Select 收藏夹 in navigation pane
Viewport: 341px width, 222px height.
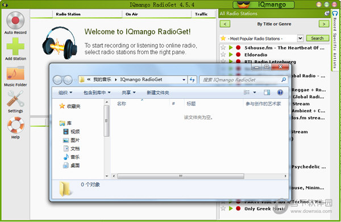(70, 106)
